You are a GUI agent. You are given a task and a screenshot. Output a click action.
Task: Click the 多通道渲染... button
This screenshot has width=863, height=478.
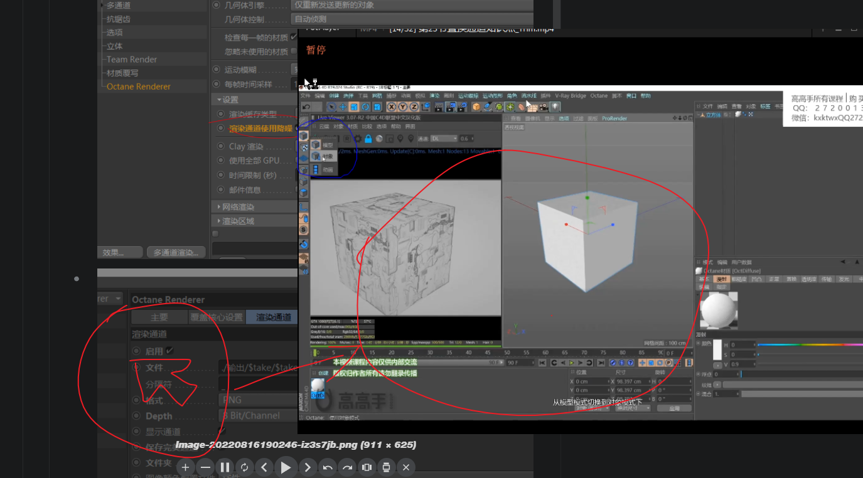click(176, 252)
